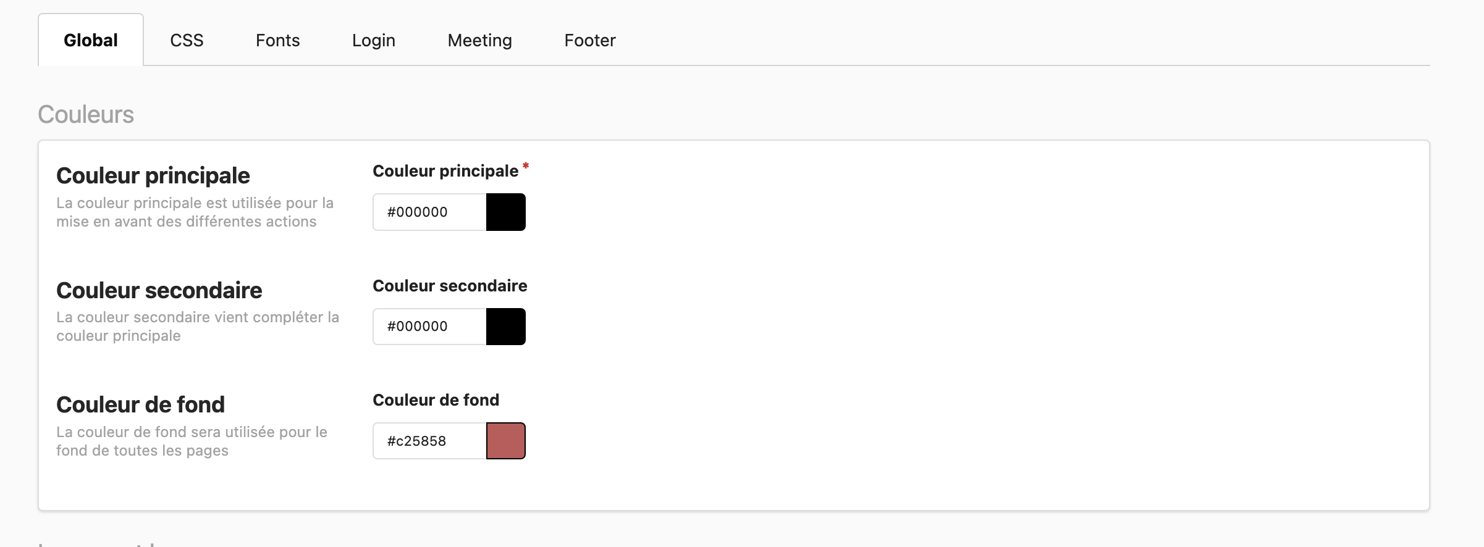Open the CSS tab
This screenshot has height=547, width=1484.
coord(187,41)
